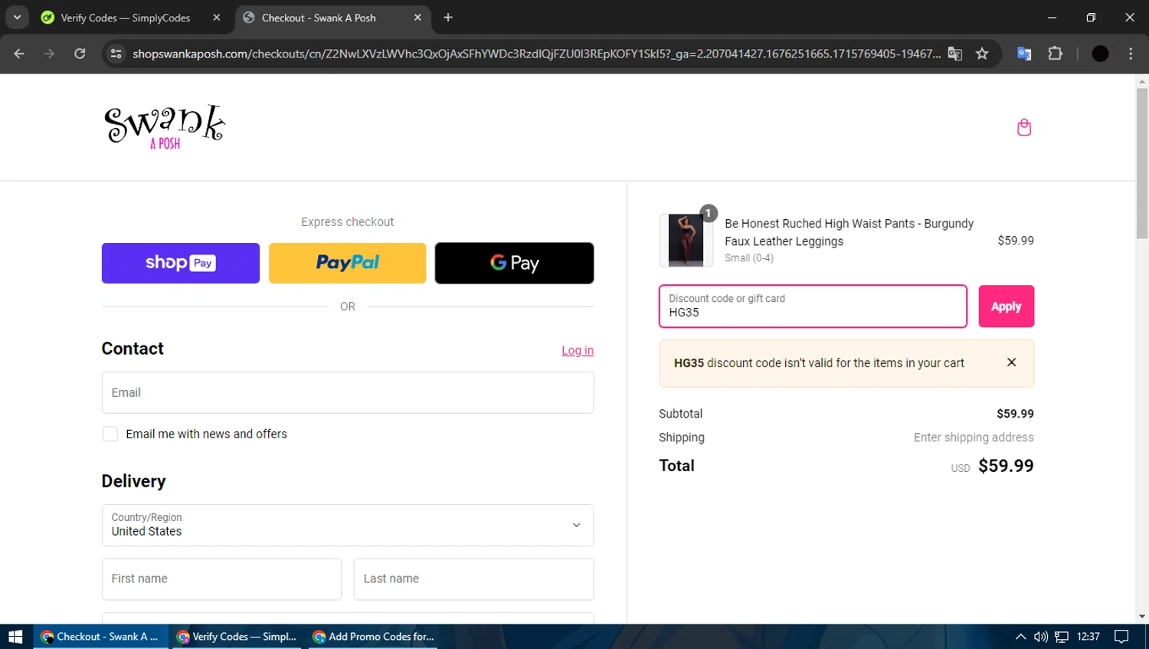Open the Chrome profile avatar

1100,54
